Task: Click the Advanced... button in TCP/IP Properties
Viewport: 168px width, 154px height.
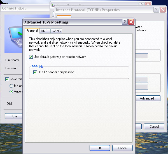Action: [148, 98]
